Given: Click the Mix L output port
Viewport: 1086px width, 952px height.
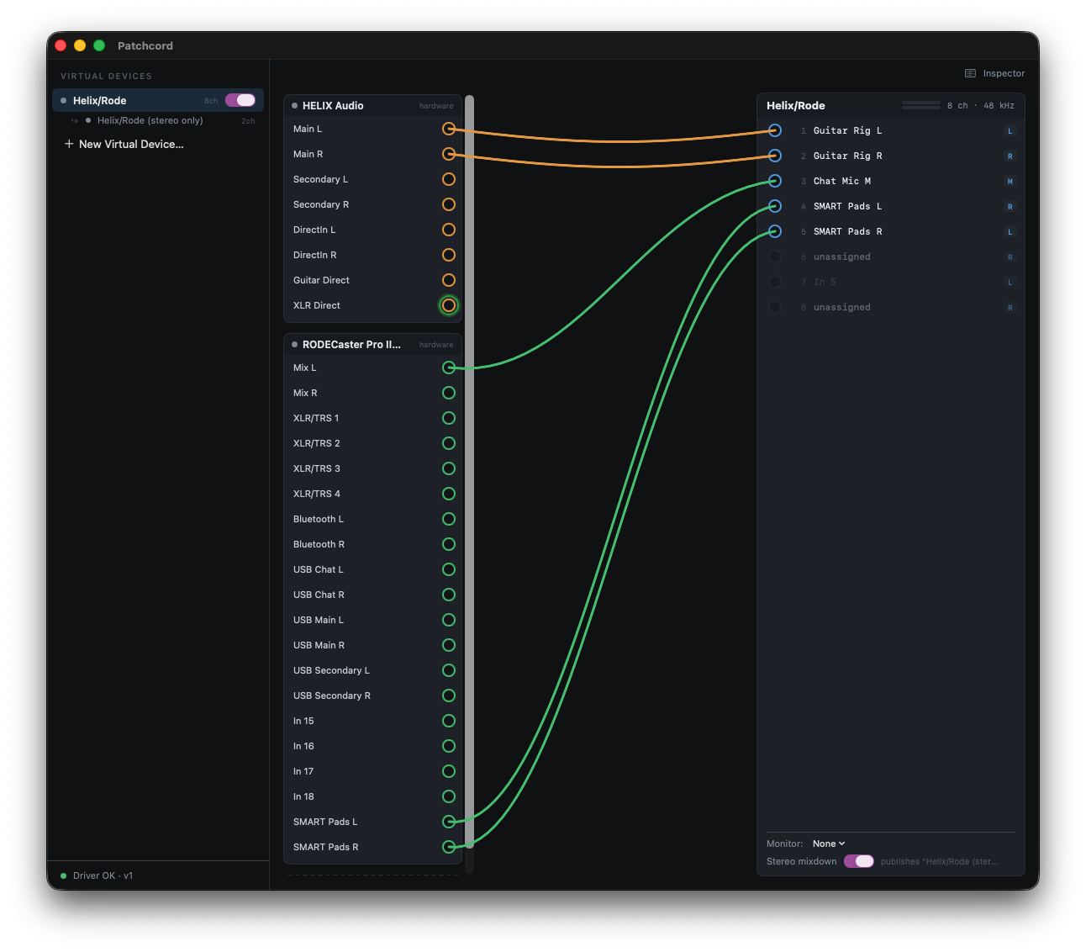Looking at the screenshot, I should pyautogui.click(x=449, y=368).
